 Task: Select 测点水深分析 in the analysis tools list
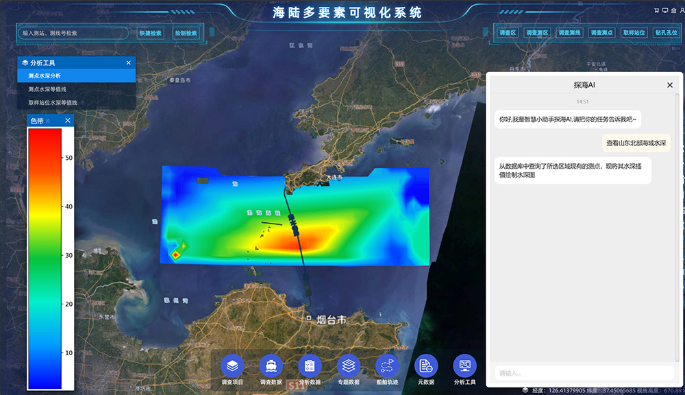(x=77, y=75)
